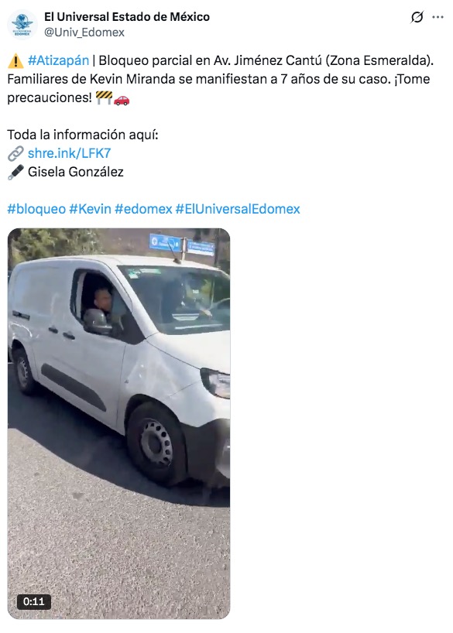Click the 0:11 video duration badge

(x=33, y=601)
